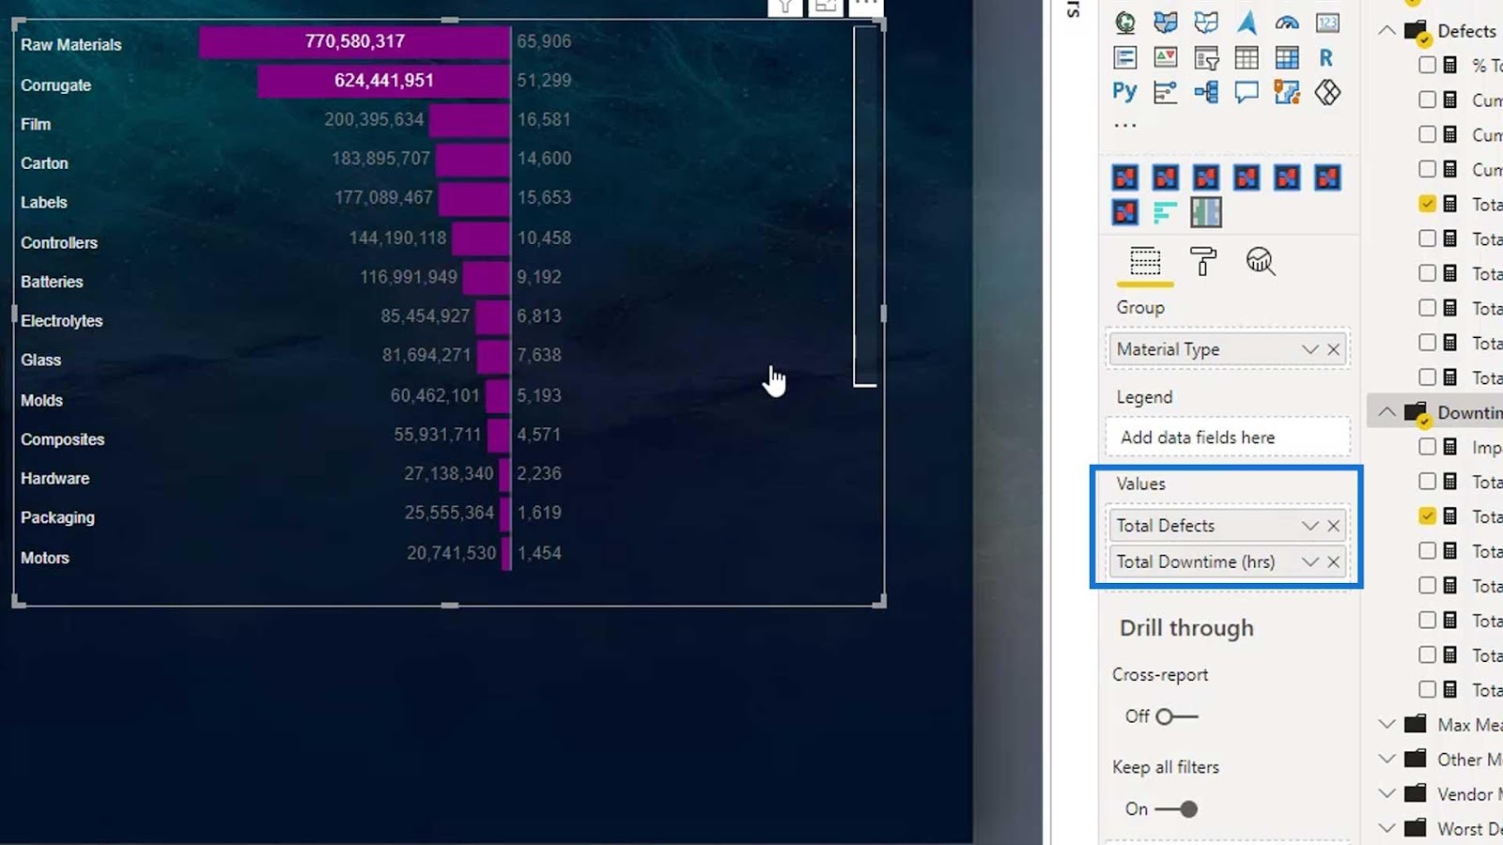1503x845 pixels.
Task: Expand the Worst De folder
Action: (x=1387, y=828)
